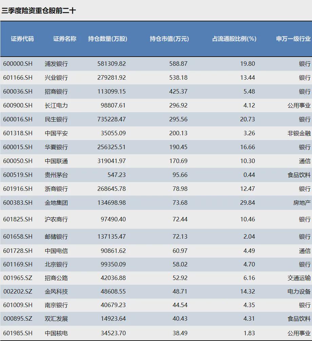Click the ratio value 5.48
The image size is (312, 341).
point(249,92)
